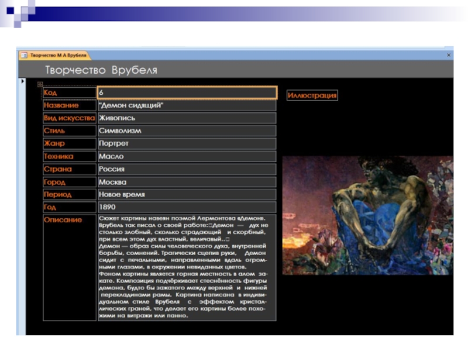
Task: Close the Творчество М А Врубеля form
Action: point(449,55)
